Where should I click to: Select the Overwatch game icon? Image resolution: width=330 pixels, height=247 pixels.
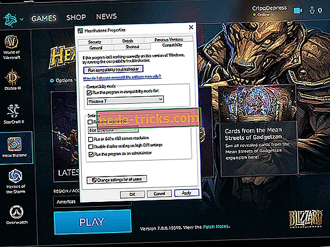(x=17, y=212)
